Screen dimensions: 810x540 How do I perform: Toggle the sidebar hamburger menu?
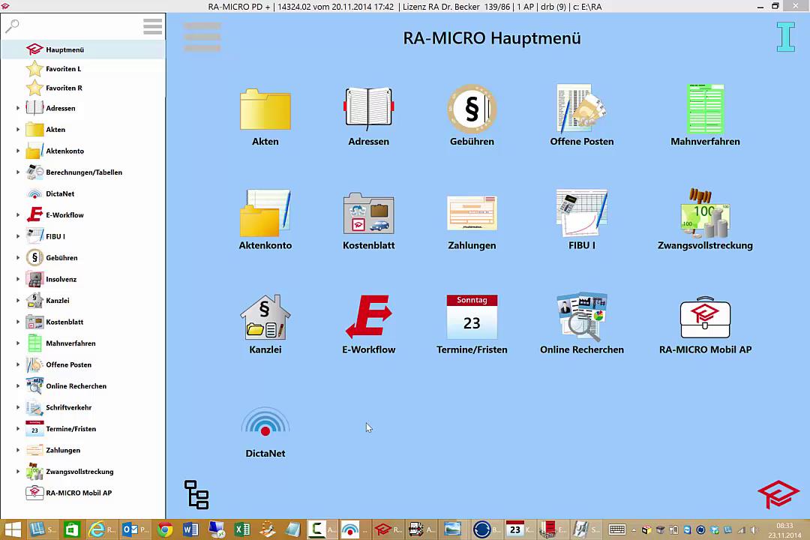tap(152, 26)
